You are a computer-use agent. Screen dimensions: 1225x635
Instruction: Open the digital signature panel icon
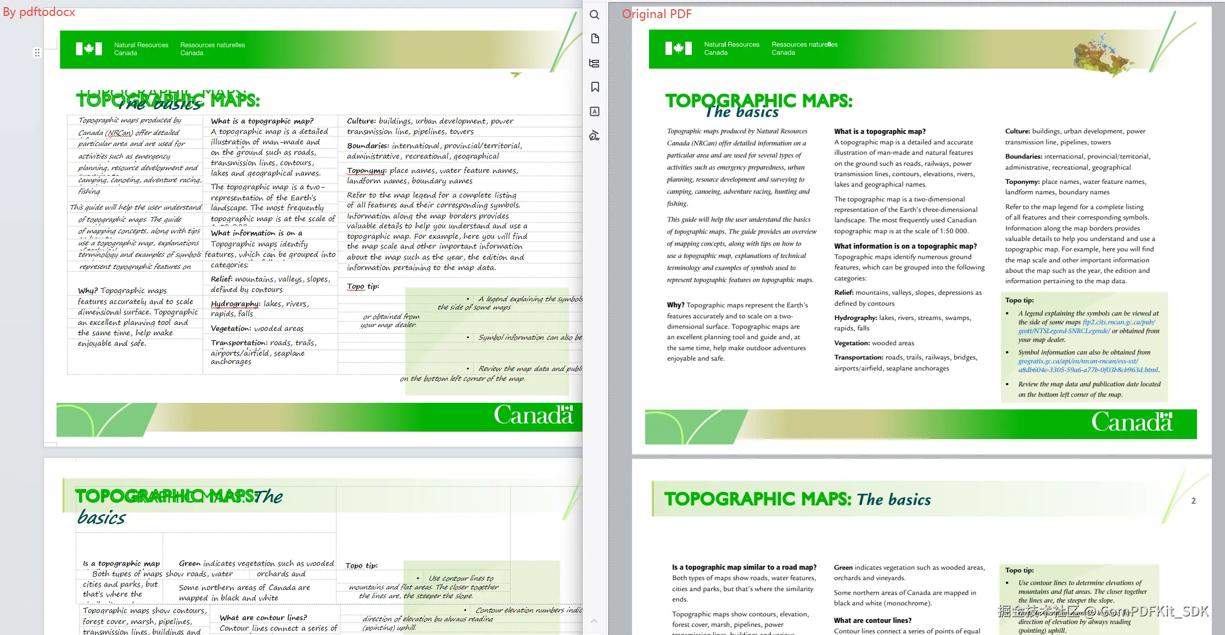[594, 136]
